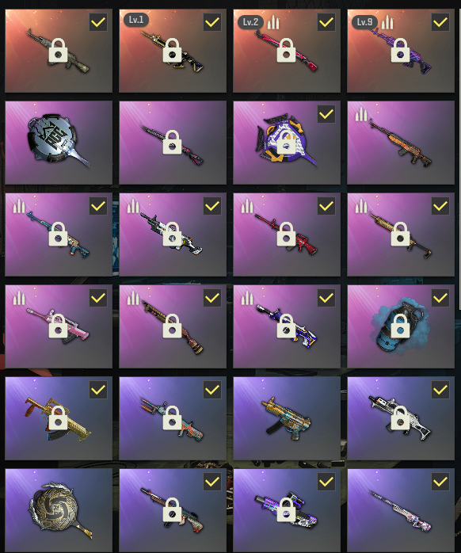Click the lock on the red M4-style rifle
461x553 pixels.
click(x=287, y=235)
